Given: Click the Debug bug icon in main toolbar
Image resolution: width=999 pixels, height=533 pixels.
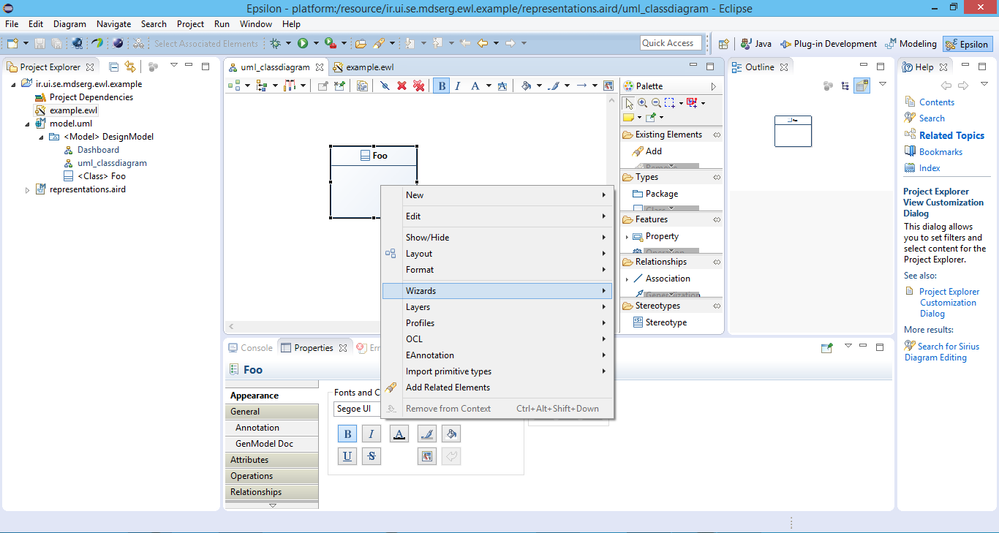Looking at the screenshot, I should (x=276, y=44).
